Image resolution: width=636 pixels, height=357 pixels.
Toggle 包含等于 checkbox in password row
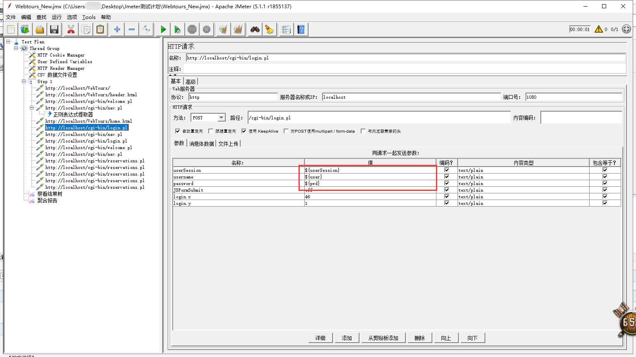coord(605,183)
